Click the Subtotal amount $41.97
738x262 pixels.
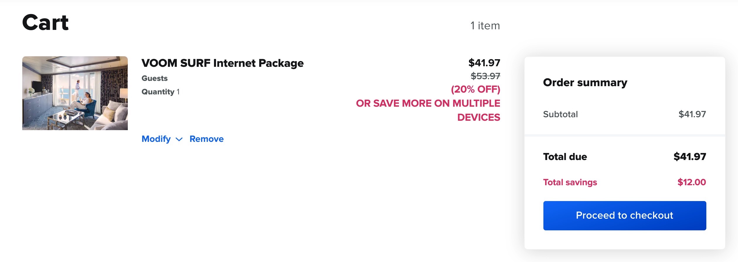click(x=692, y=114)
